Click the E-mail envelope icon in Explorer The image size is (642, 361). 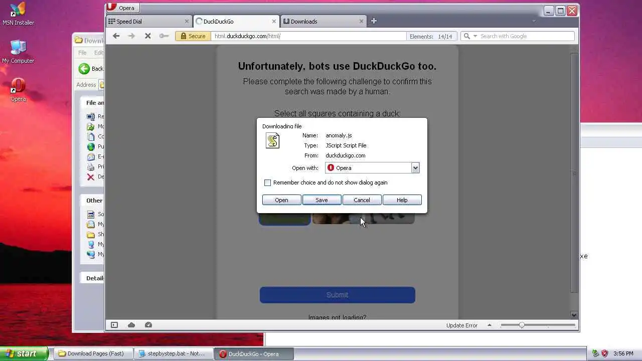90,156
